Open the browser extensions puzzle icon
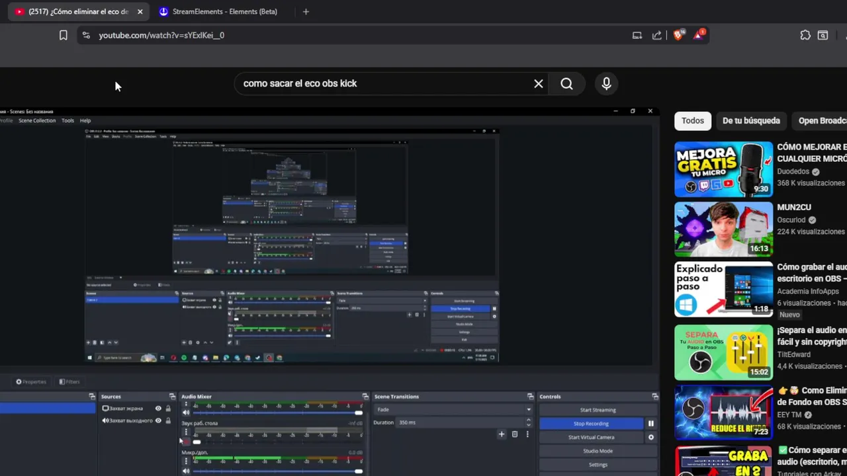Viewport: 847px width, 476px height. 805,35
